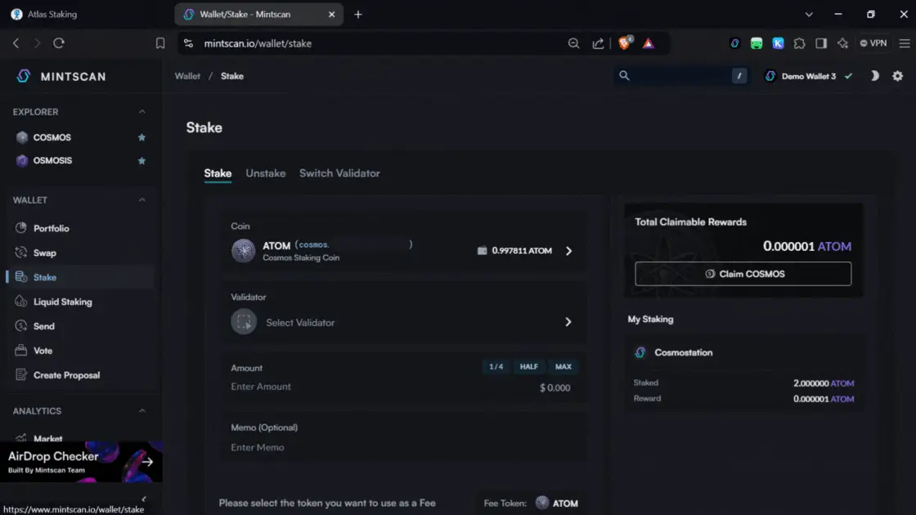Switch to the Unstake tab
The height and width of the screenshot is (515, 916).
click(266, 173)
